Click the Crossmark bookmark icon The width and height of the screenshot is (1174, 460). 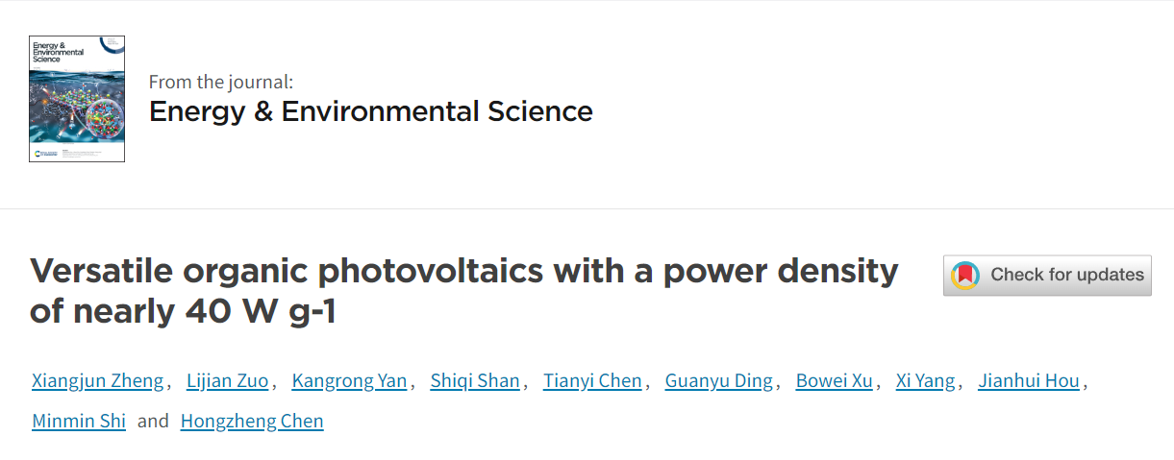(x=965, y=276)
